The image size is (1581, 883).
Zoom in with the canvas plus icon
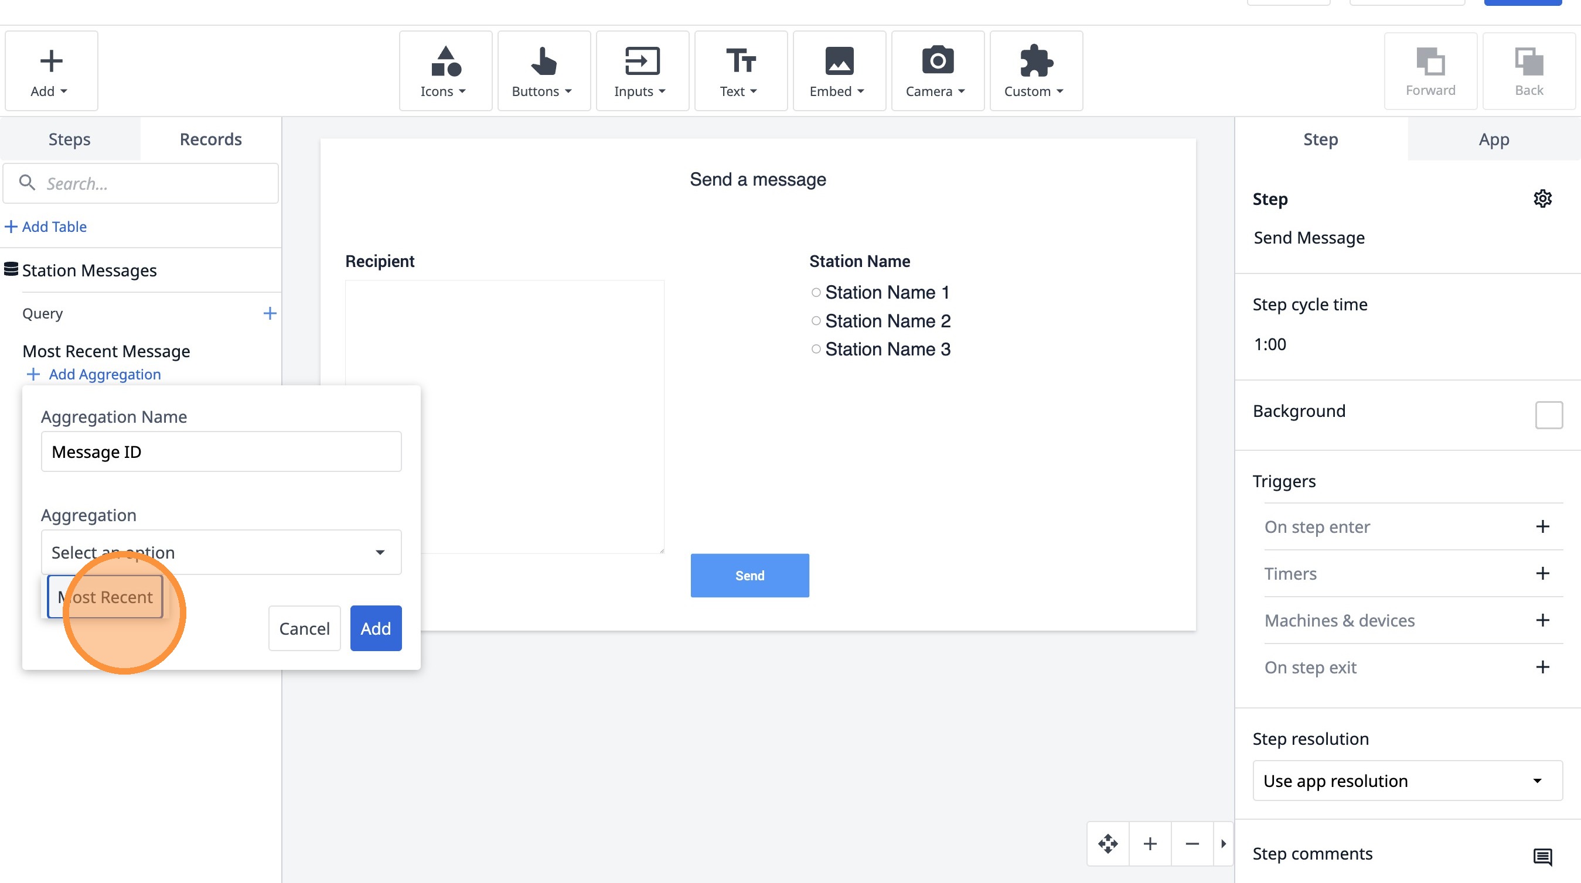[x=1150, y=844]
